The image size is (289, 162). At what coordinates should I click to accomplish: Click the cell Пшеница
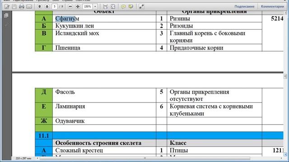click(x=68, y=48)
